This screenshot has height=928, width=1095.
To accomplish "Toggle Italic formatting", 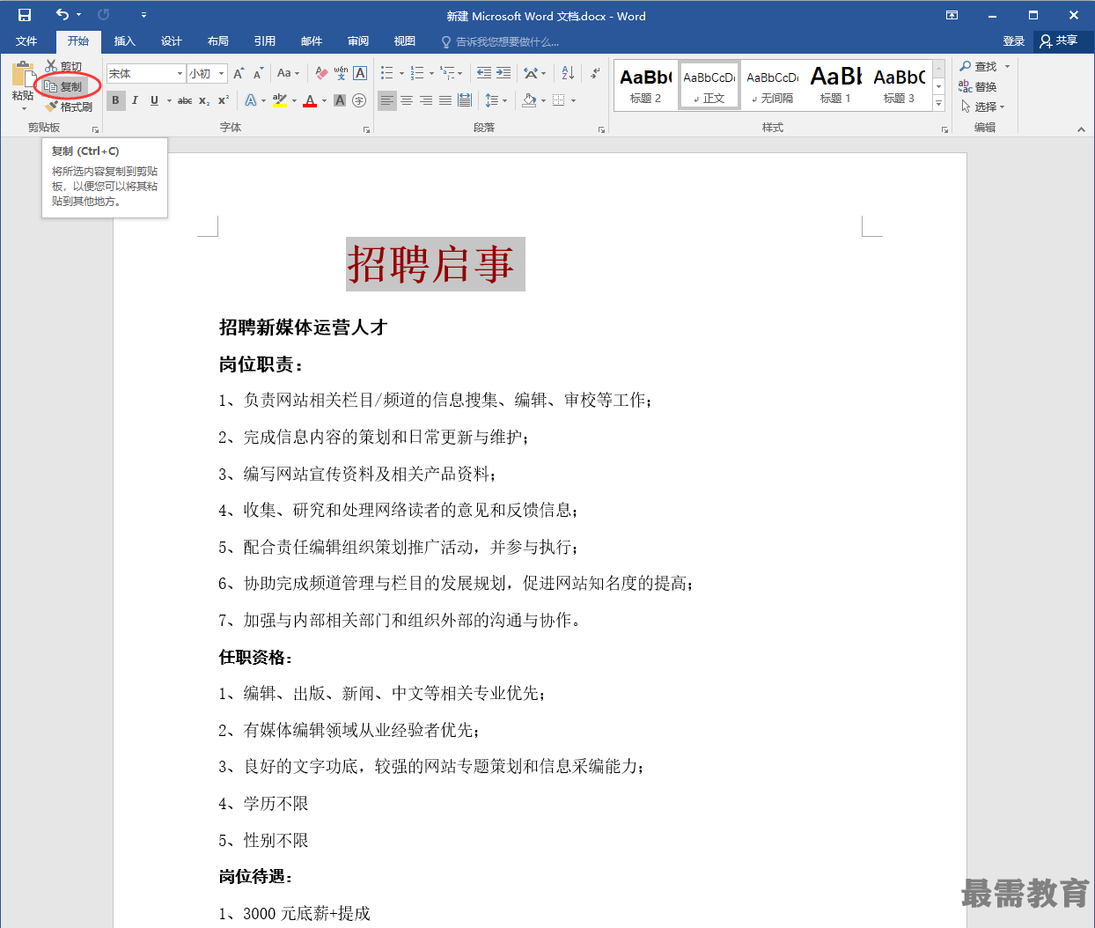I will click(x=135, y=100).
